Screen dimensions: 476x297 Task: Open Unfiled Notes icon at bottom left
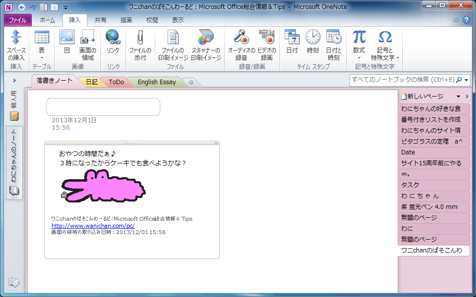[14, 283]
